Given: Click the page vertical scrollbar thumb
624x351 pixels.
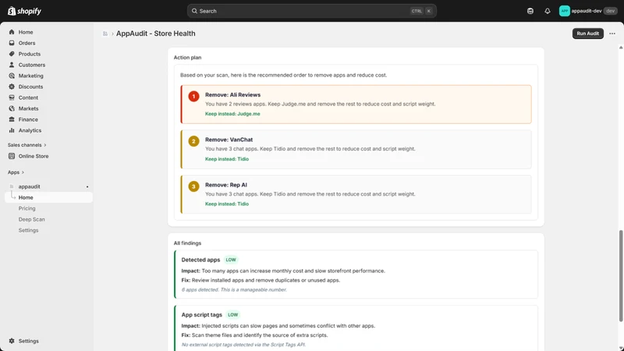Looking at the screenshot, I should click(621, 276).
